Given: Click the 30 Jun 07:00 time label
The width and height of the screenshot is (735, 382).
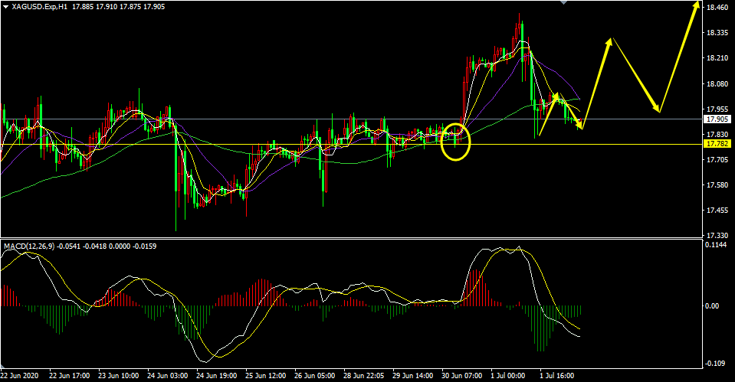Looking at the screenshot, I should (461, 375).
